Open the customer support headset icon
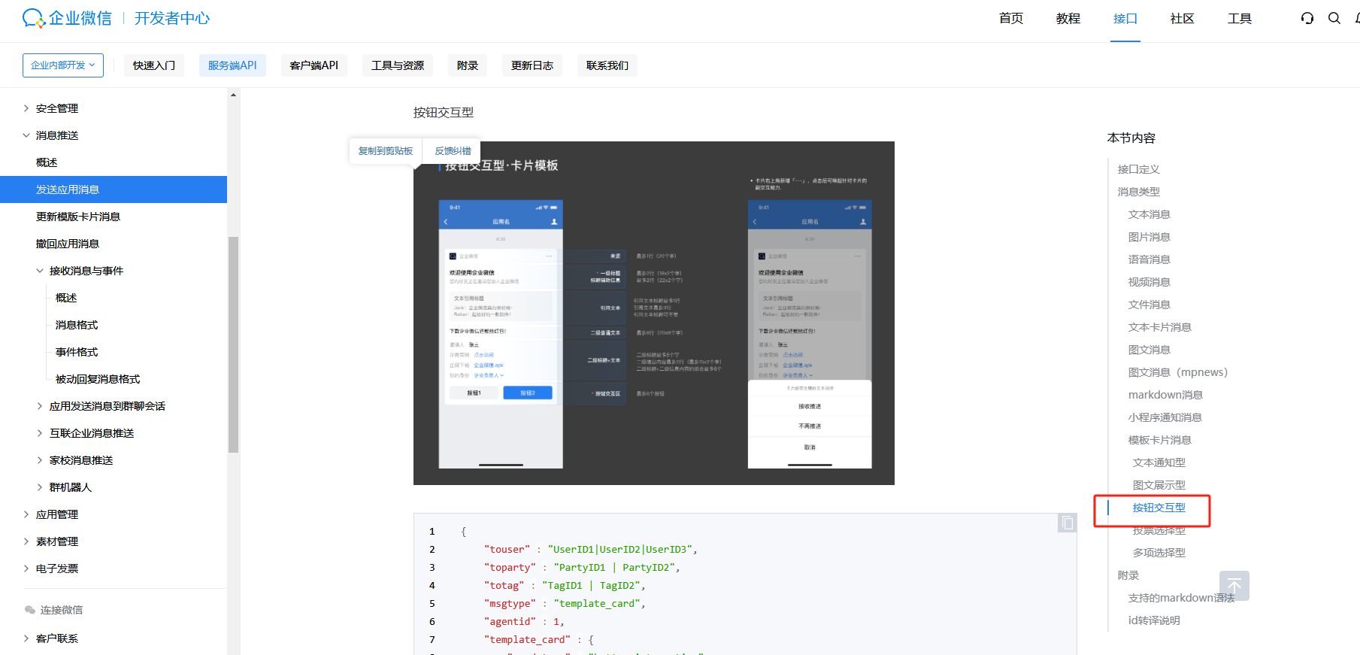1360x655 pixels. tap(1307, 18)
